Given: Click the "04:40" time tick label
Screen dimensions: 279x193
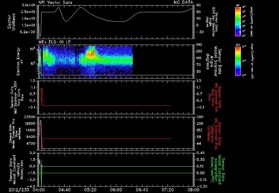Looking at the screenshot, I should [x=64, y=190].
